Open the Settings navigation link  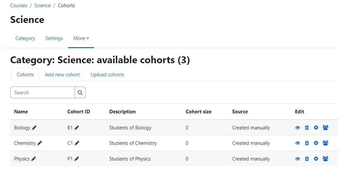click(54, 38)
